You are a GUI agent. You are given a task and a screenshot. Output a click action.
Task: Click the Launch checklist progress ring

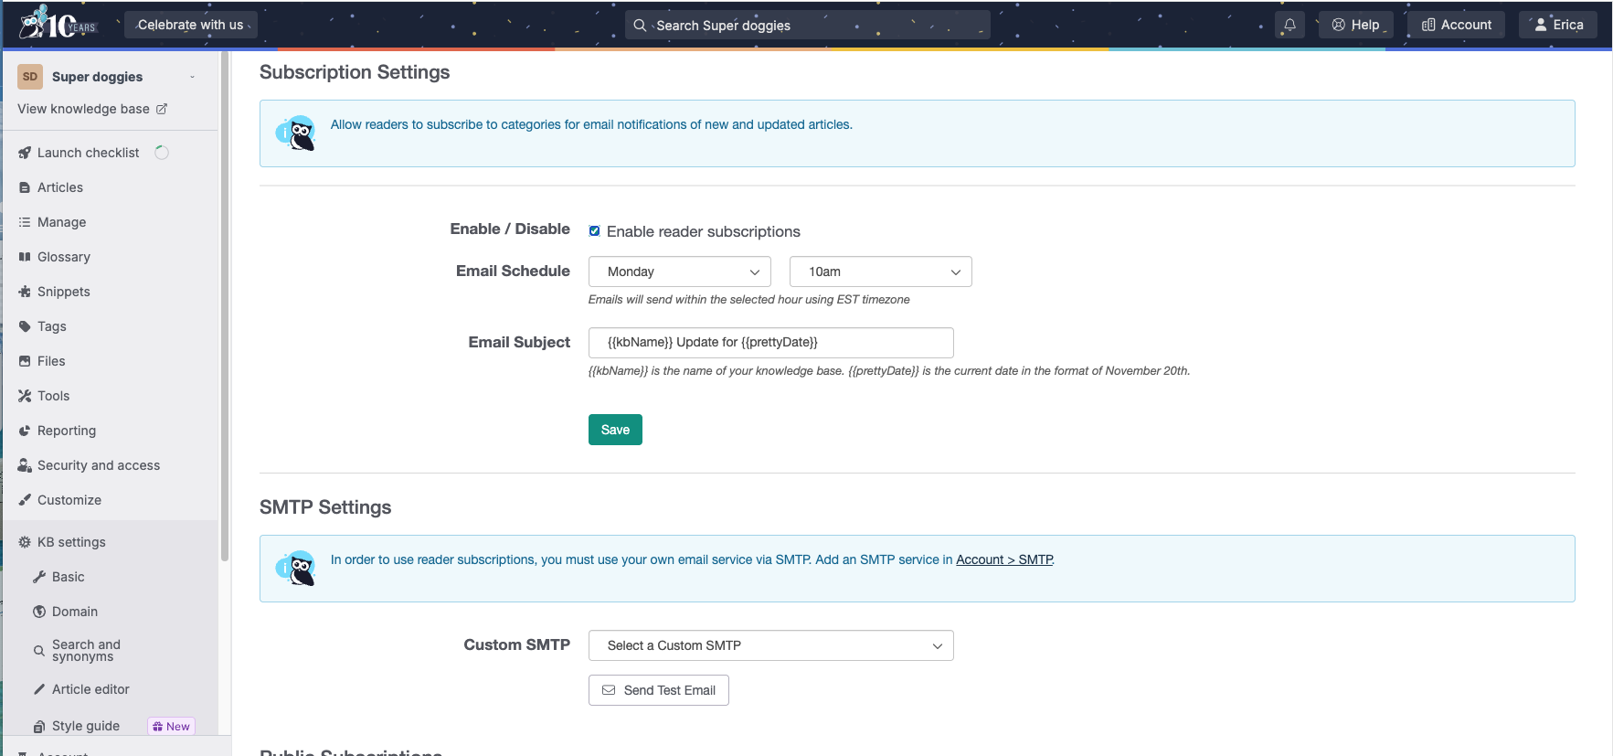(x=162, y=153)
